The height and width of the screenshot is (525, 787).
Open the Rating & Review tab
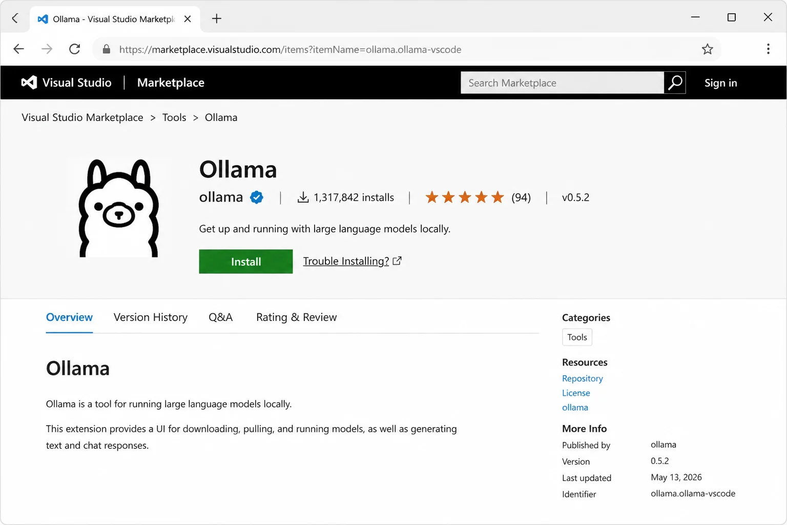[296, 317]
